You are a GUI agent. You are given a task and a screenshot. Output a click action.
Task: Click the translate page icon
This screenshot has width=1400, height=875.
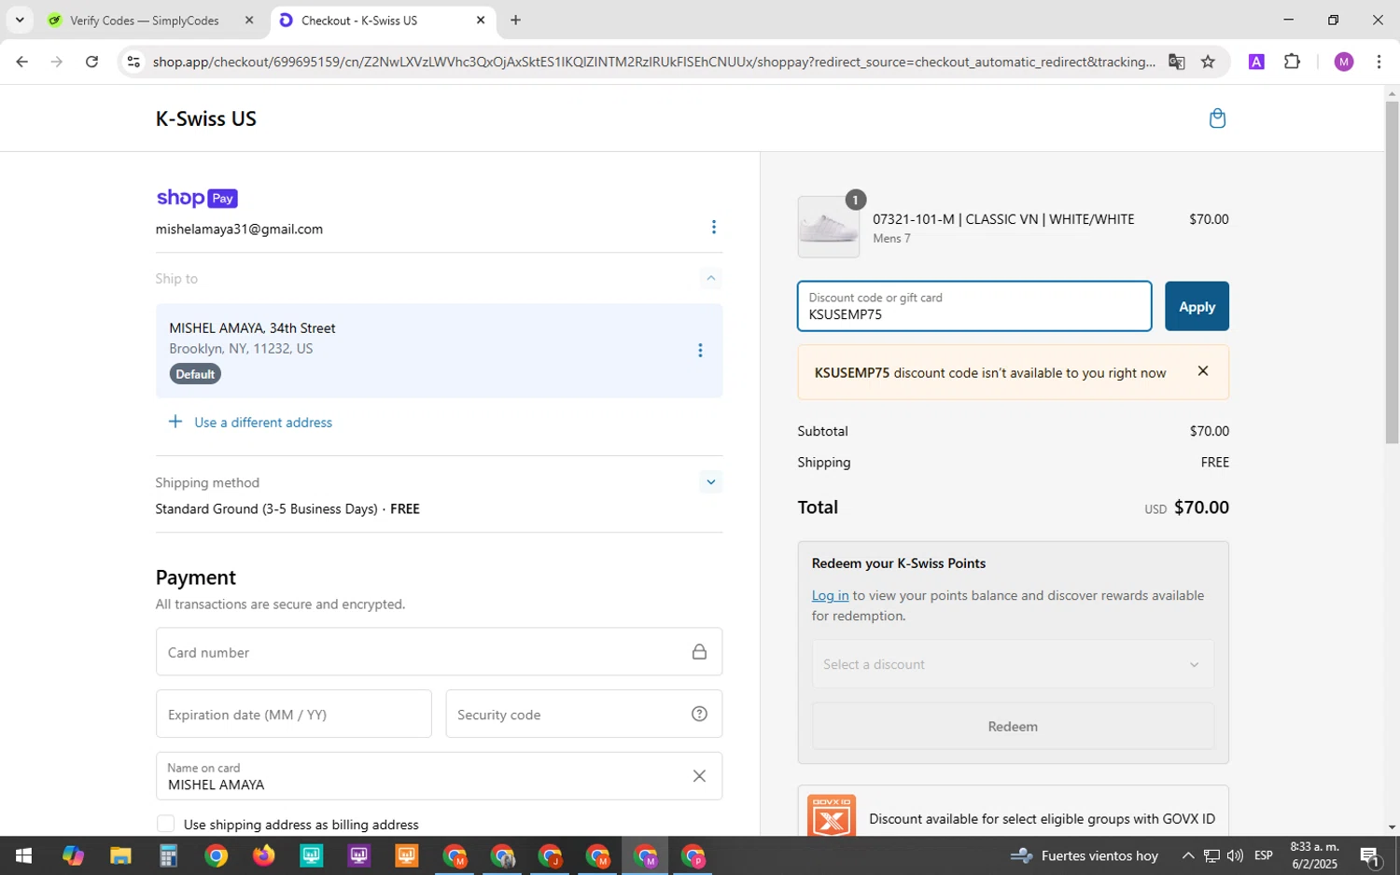coord(1177,62)
